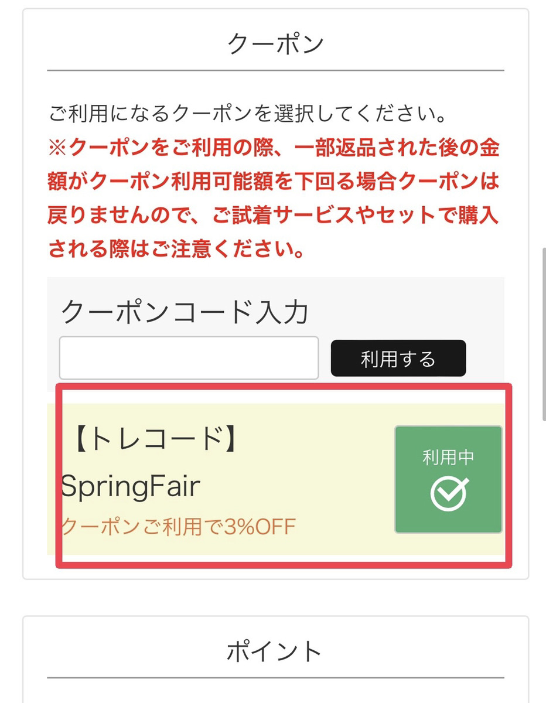Click the 利用中 label text
The width and height of the screenshot is (546, 703).
click(448, 458)
